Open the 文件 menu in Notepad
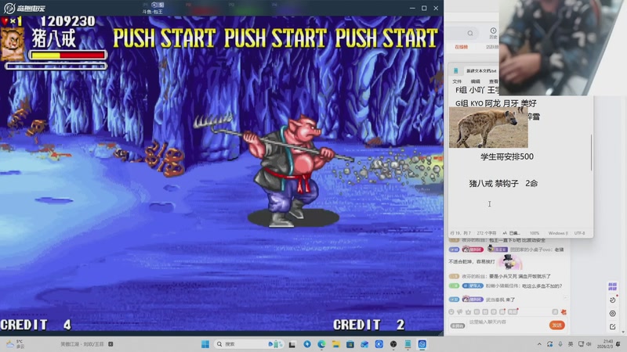 click(x=457, y=81)
